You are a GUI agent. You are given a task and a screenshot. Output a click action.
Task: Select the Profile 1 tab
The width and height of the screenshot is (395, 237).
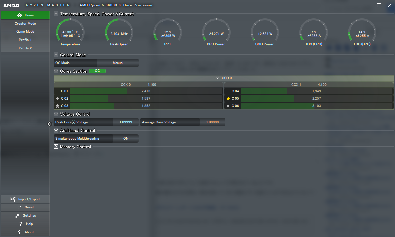(x=25, y=40)
